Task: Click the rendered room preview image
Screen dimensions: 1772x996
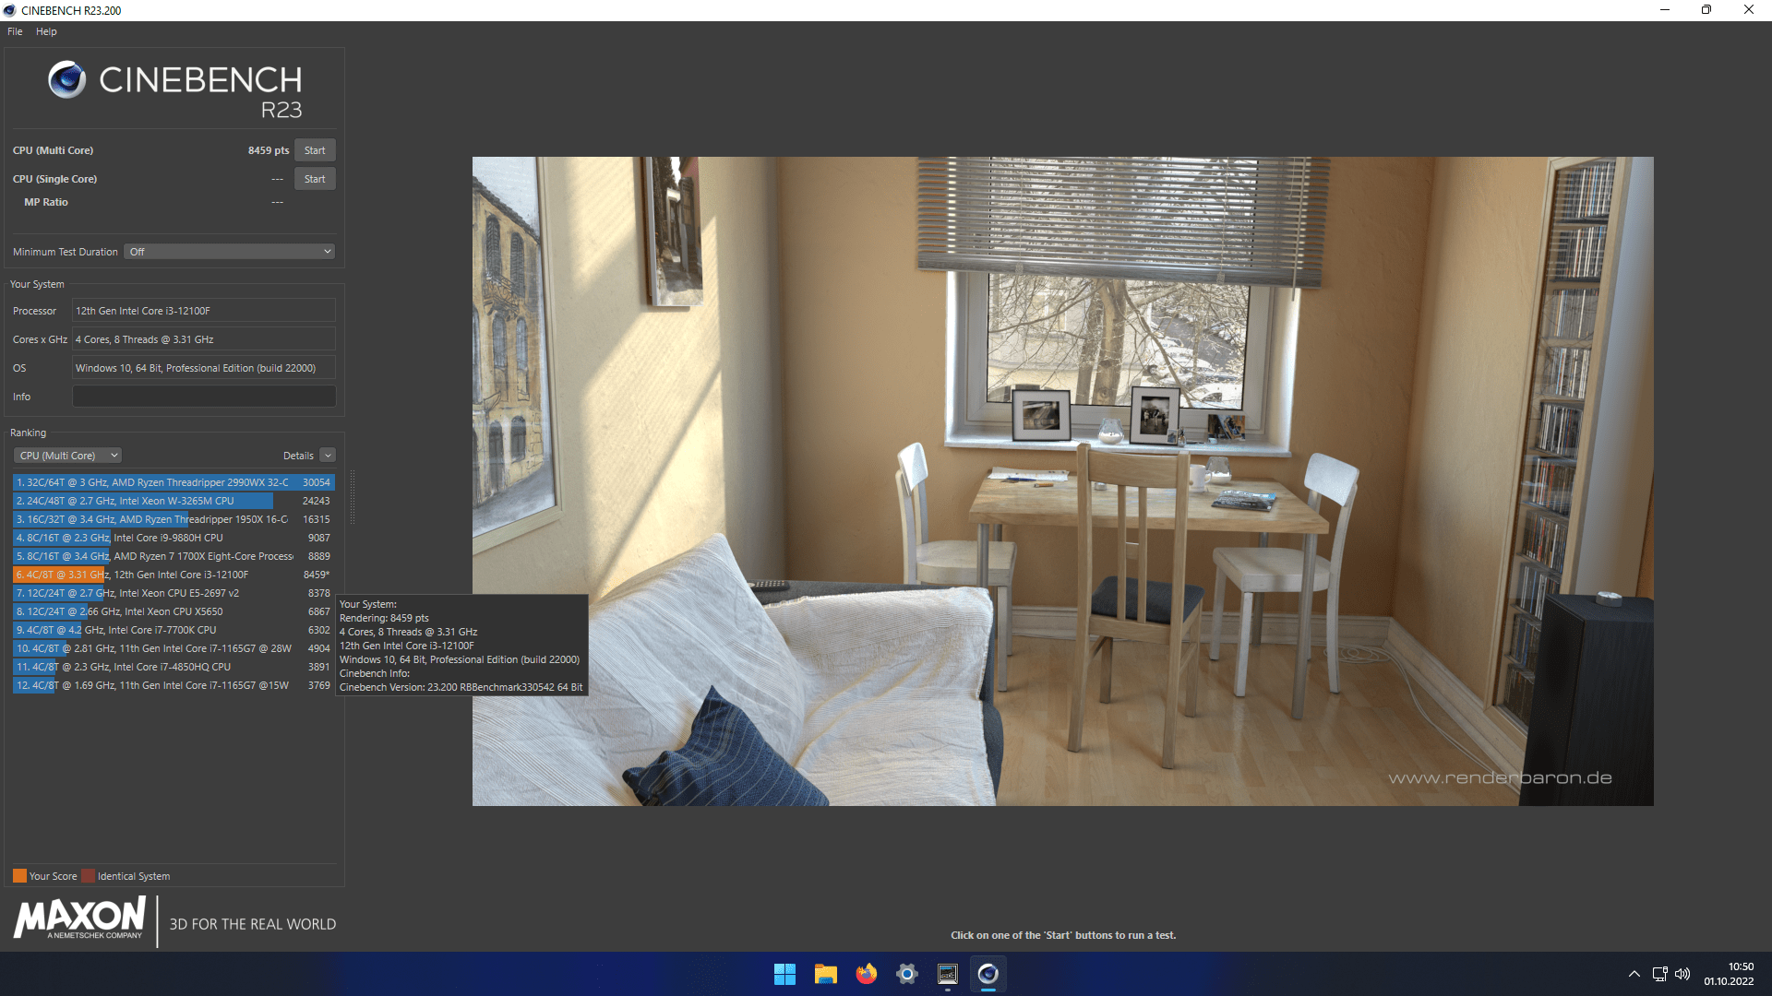Action: tap(1062, 480)
